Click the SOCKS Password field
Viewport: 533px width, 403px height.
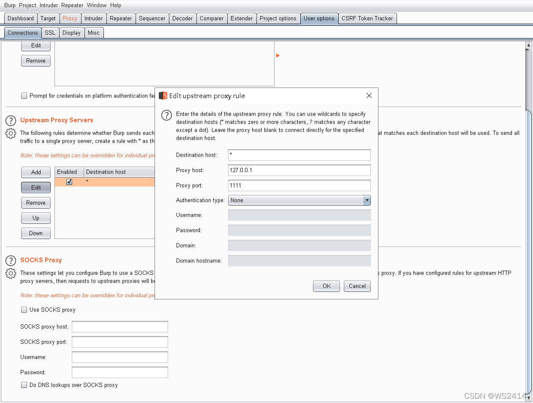click(x=120, y=372)
